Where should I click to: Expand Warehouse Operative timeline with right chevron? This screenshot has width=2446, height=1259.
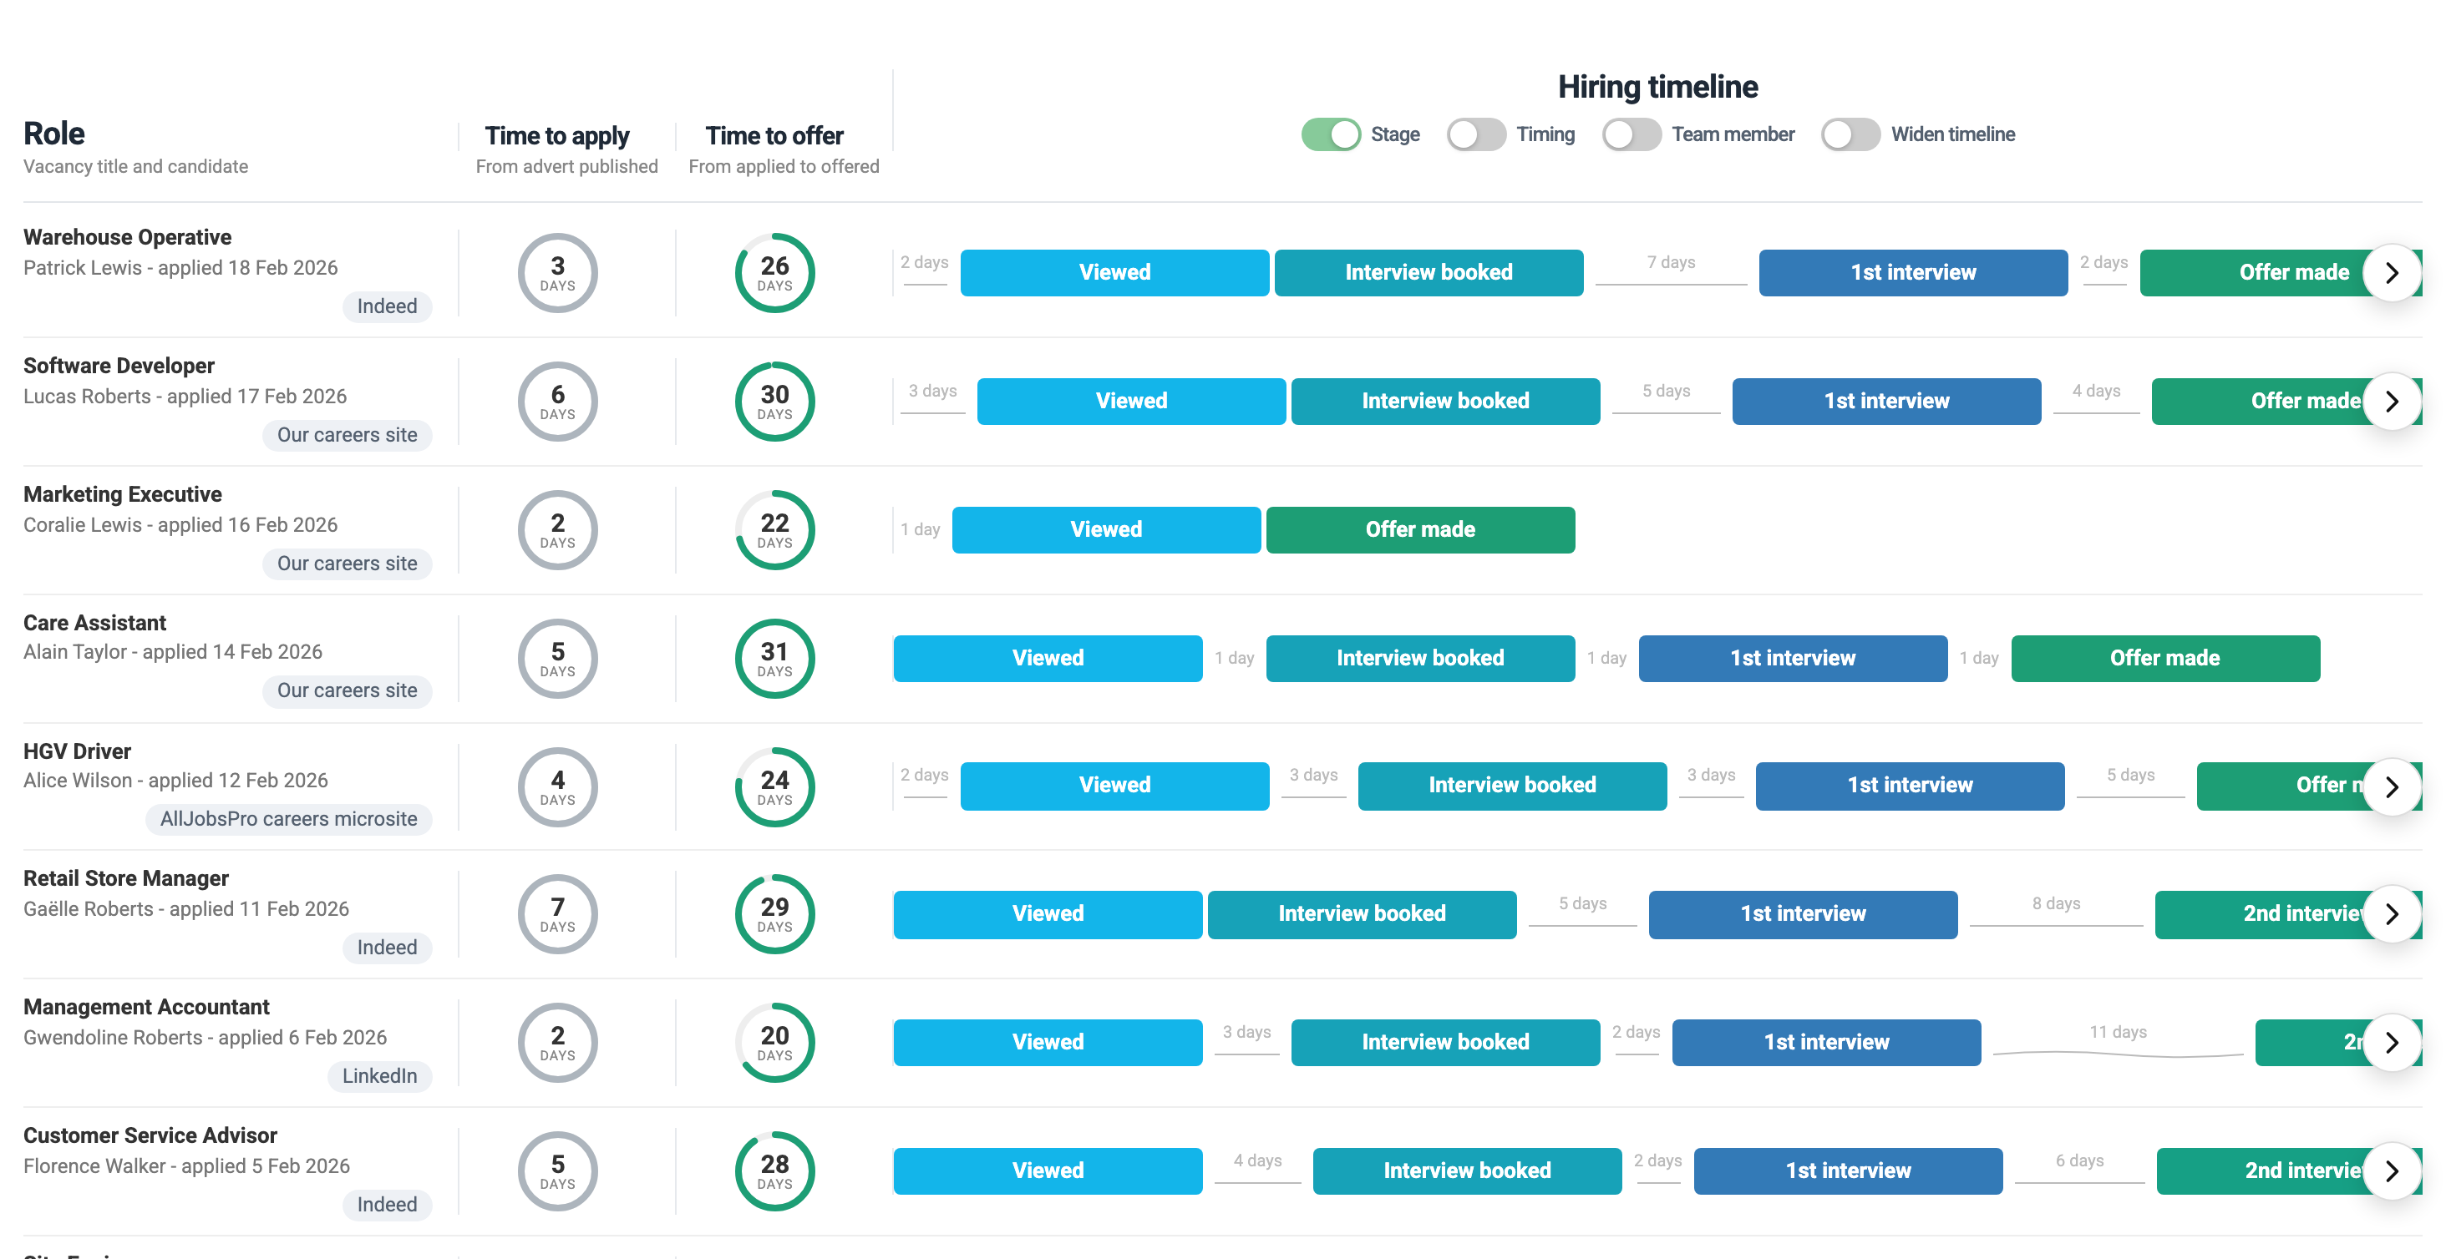tap(2391, 273)
